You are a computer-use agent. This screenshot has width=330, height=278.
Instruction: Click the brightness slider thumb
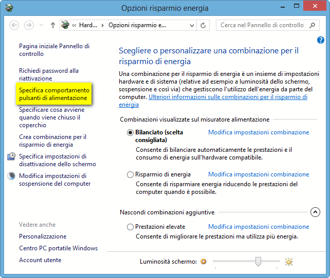click(258, 262)
